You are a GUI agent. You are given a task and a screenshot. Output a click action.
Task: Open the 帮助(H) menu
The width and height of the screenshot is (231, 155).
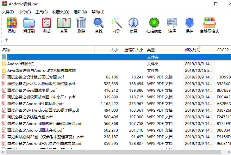point(98,12)
